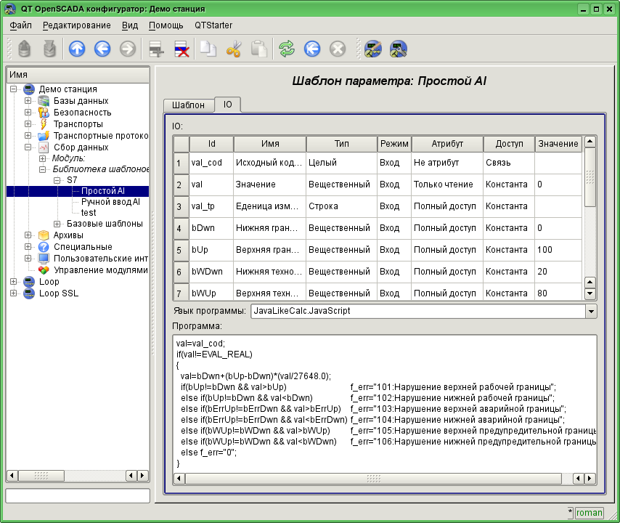Open the Вид menu

(x=130, y=25)
